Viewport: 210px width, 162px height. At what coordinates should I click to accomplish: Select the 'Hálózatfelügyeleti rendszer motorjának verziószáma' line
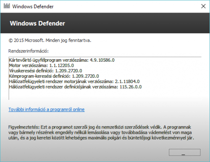74,81
